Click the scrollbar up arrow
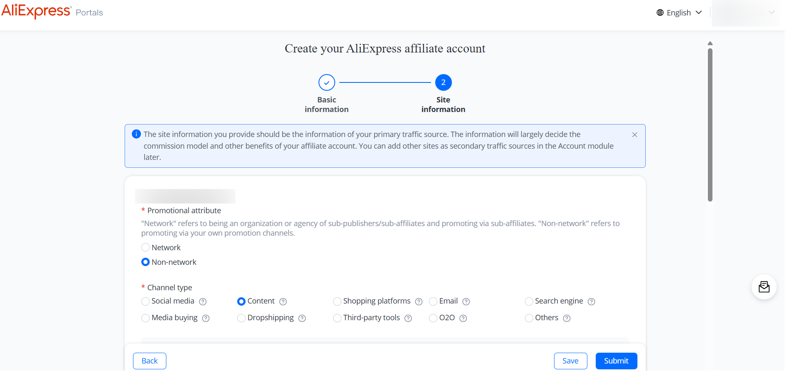The width and height of the screenshot is (785, 371). [710, 43]
